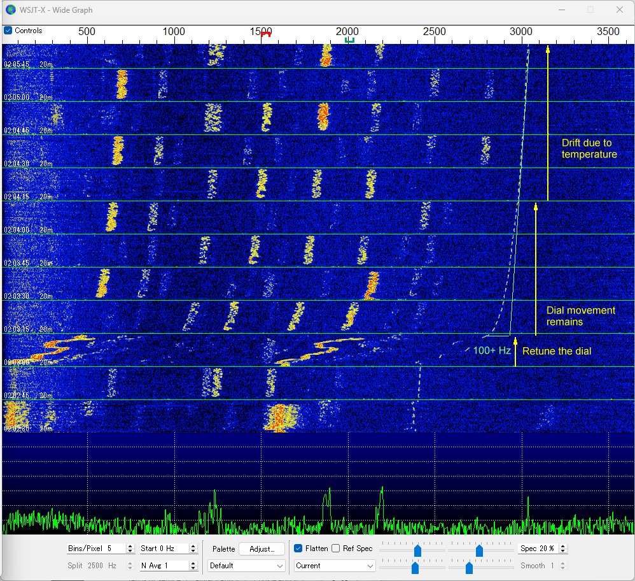Uncheck the Controls checkbox
This screenshot has width=635, height=581.
coord(8,31)
